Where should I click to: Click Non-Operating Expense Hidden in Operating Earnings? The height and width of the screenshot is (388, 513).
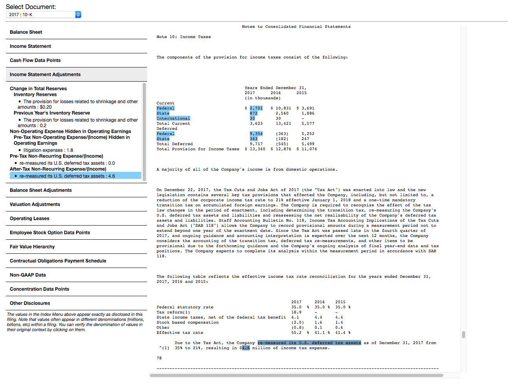point(70,131)
